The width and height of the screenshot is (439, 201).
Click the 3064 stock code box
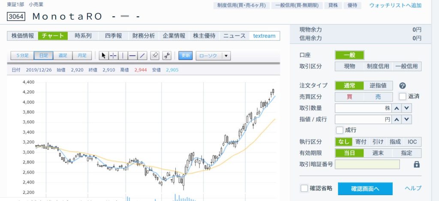pos(16,17)
